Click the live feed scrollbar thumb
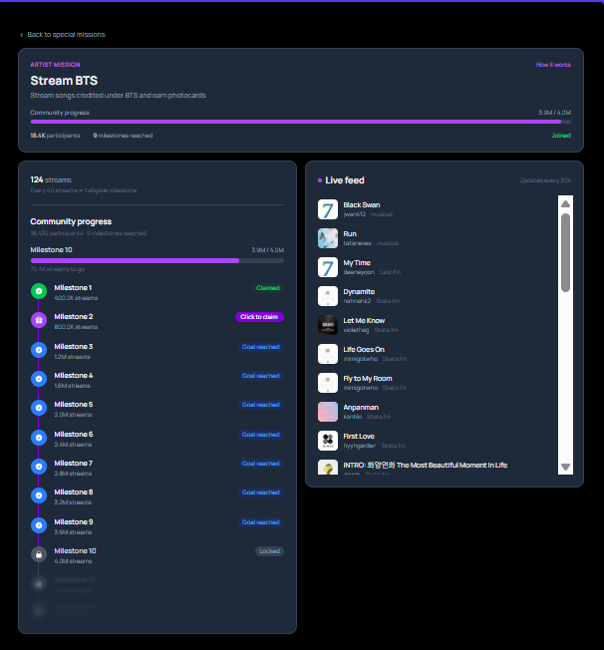The height and width of the screenshot is (650, 604). [565, 252]
